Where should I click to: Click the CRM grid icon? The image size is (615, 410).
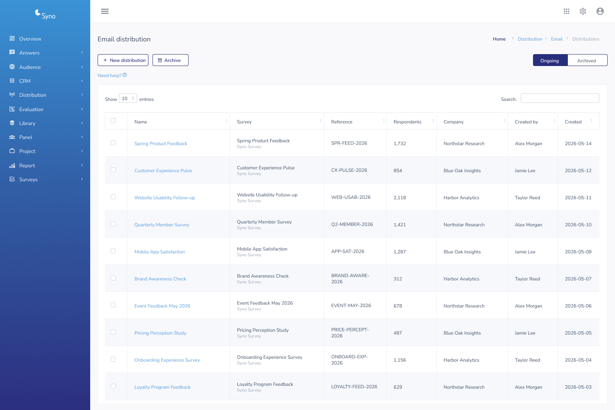click(12, 81)
